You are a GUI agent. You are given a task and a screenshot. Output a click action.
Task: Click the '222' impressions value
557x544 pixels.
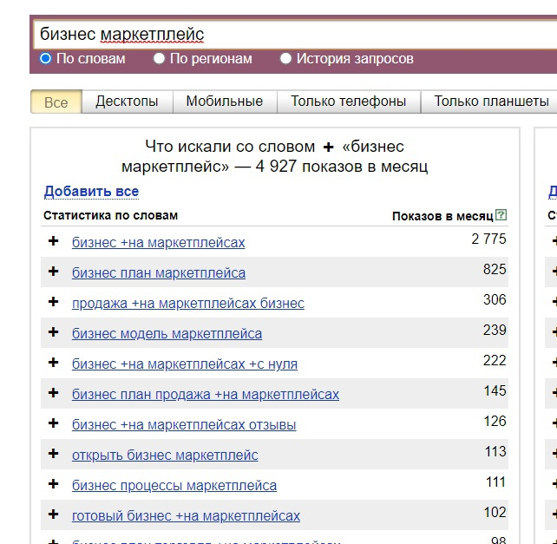coord(495,361)
